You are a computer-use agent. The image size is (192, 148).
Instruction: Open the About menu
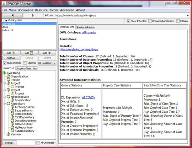click(80, 10)
